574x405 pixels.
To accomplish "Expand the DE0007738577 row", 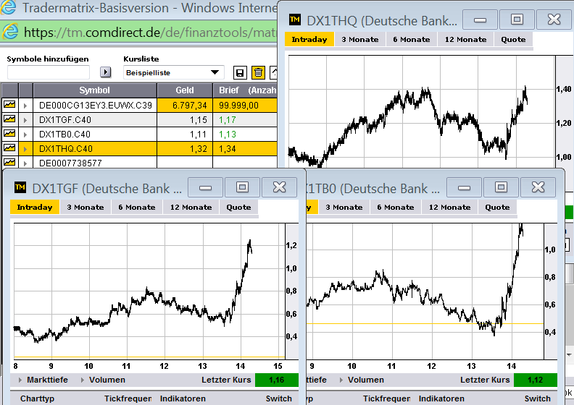I will [x=25, y=163].
